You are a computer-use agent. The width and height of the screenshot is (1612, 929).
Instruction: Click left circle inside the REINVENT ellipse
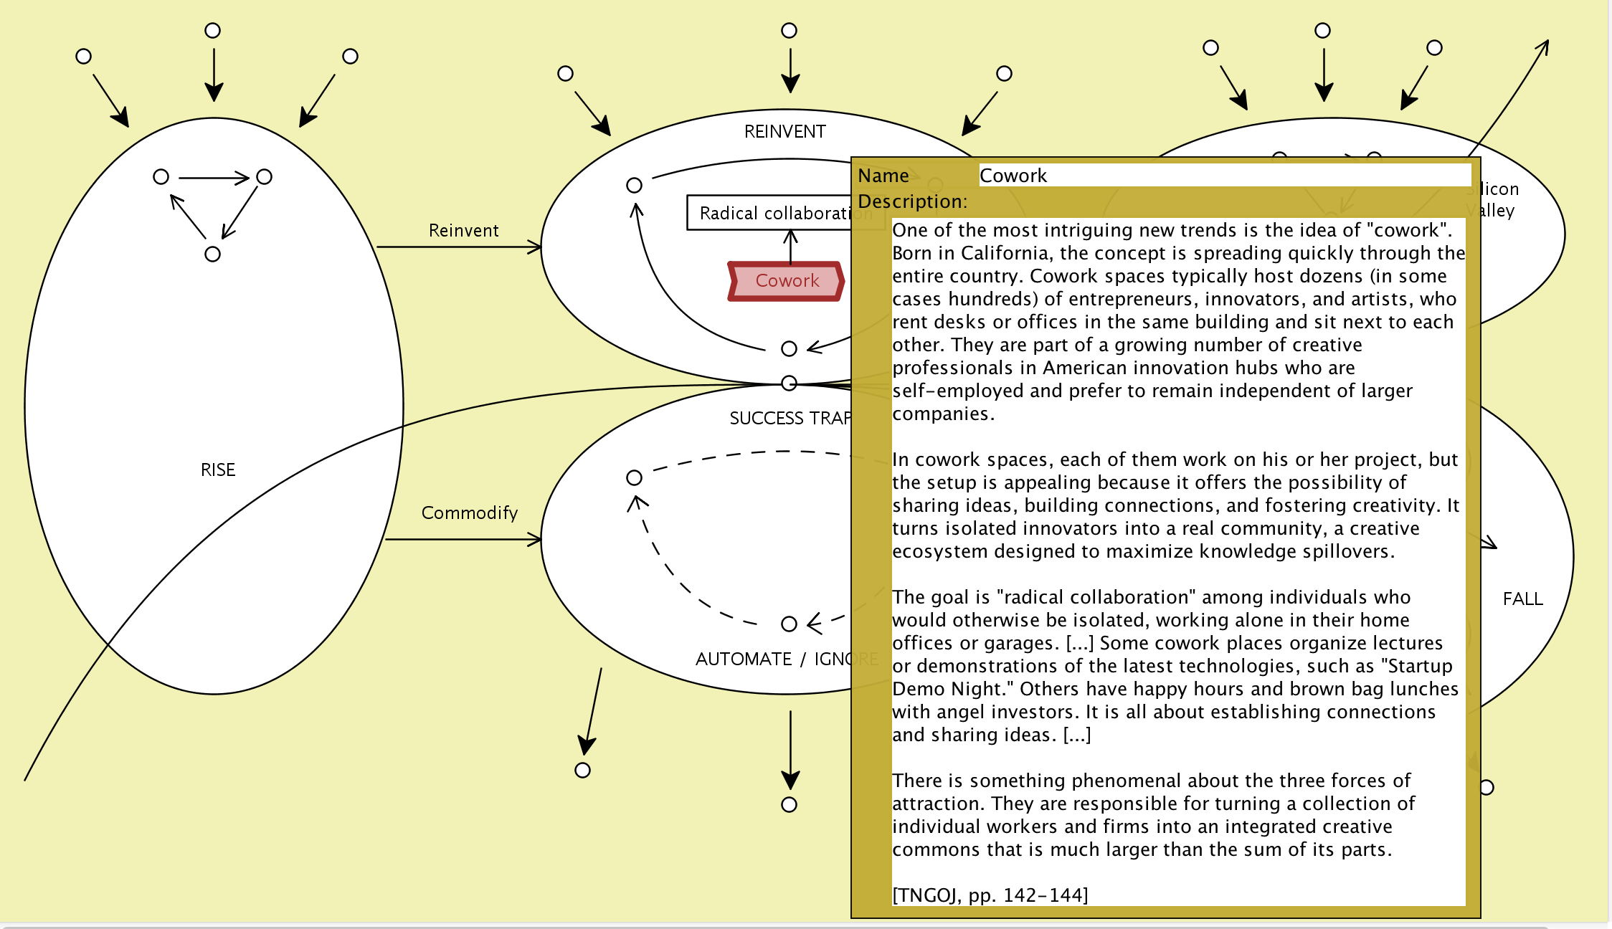point(634,186)
